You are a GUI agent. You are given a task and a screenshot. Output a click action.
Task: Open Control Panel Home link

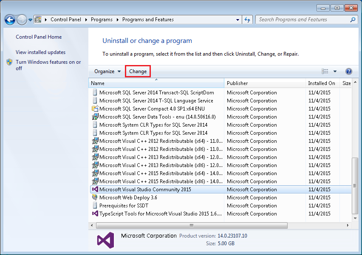point(39,37)
